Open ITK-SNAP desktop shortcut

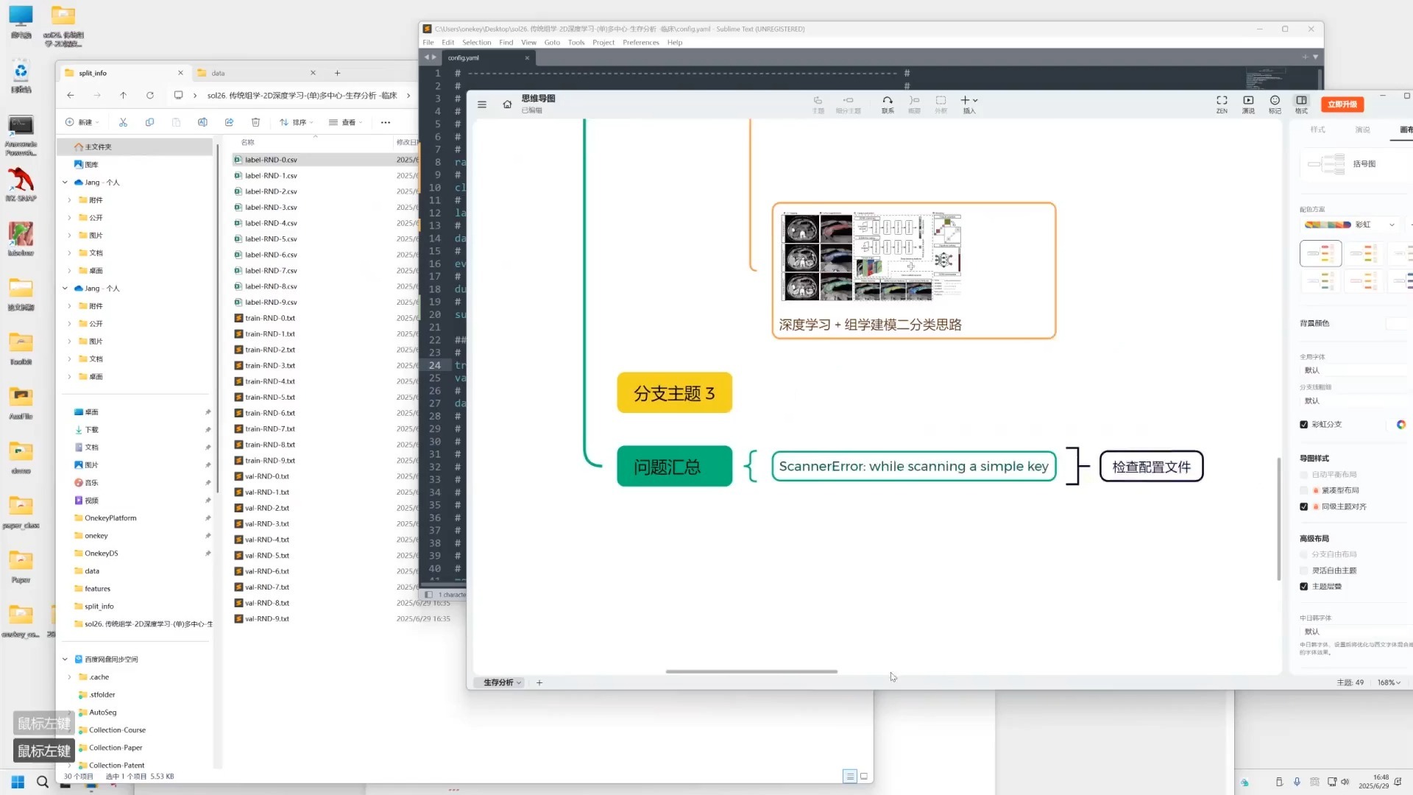point(21,184)
